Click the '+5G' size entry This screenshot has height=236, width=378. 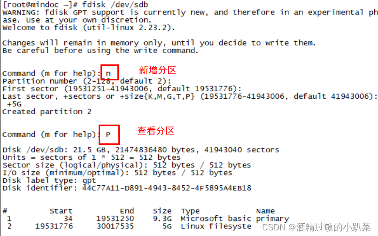[x=14, y=104]
